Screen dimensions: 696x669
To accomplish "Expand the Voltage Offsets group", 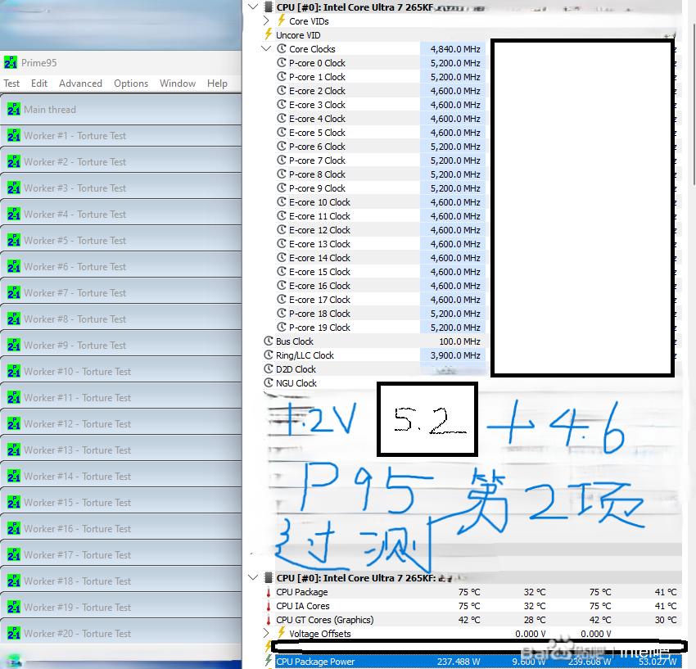I will point(266,633).
